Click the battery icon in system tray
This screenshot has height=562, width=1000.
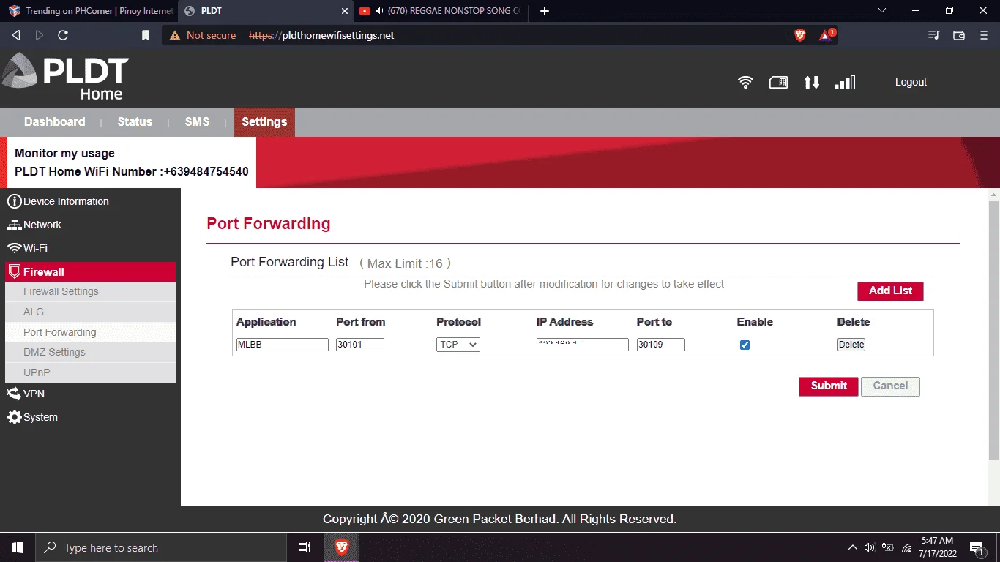[888, 547]
